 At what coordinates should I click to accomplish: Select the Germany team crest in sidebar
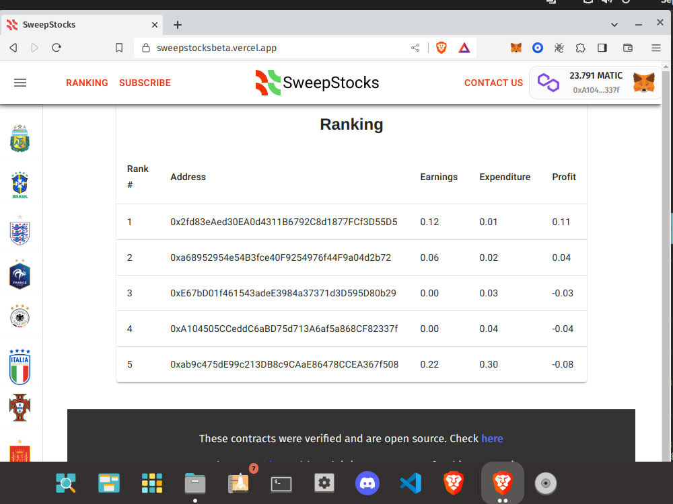(20, 317)
